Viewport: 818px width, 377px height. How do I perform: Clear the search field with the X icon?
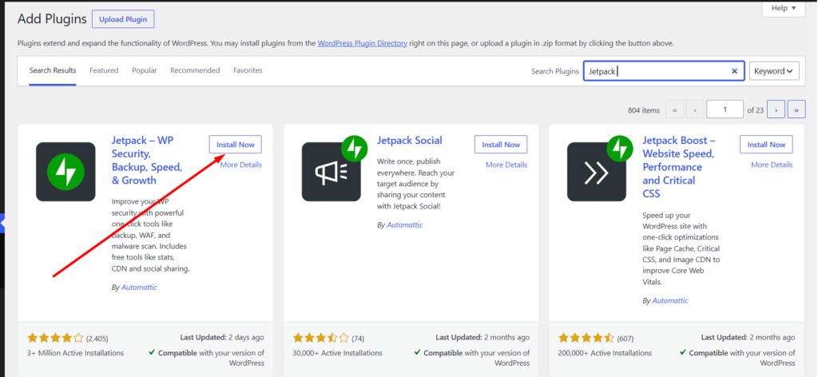tap(735, 71)
